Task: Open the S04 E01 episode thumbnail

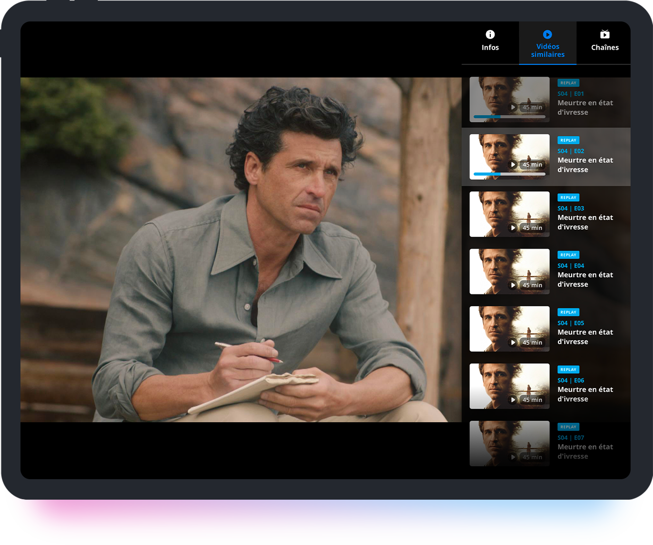Action: point(510,99)
